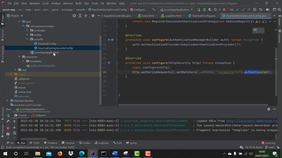Click Git commit checkmark icon
282x158 pixels.
click(x=243, y=10)
